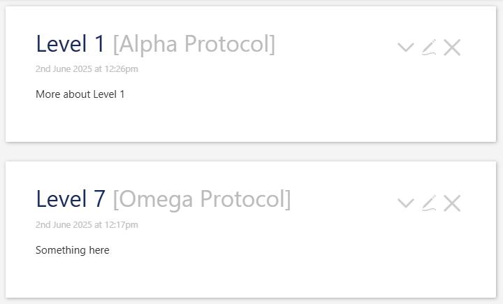Edit the Level 1 entry with pencil icon
The image size is (503, 304).
tap(429, 48)
